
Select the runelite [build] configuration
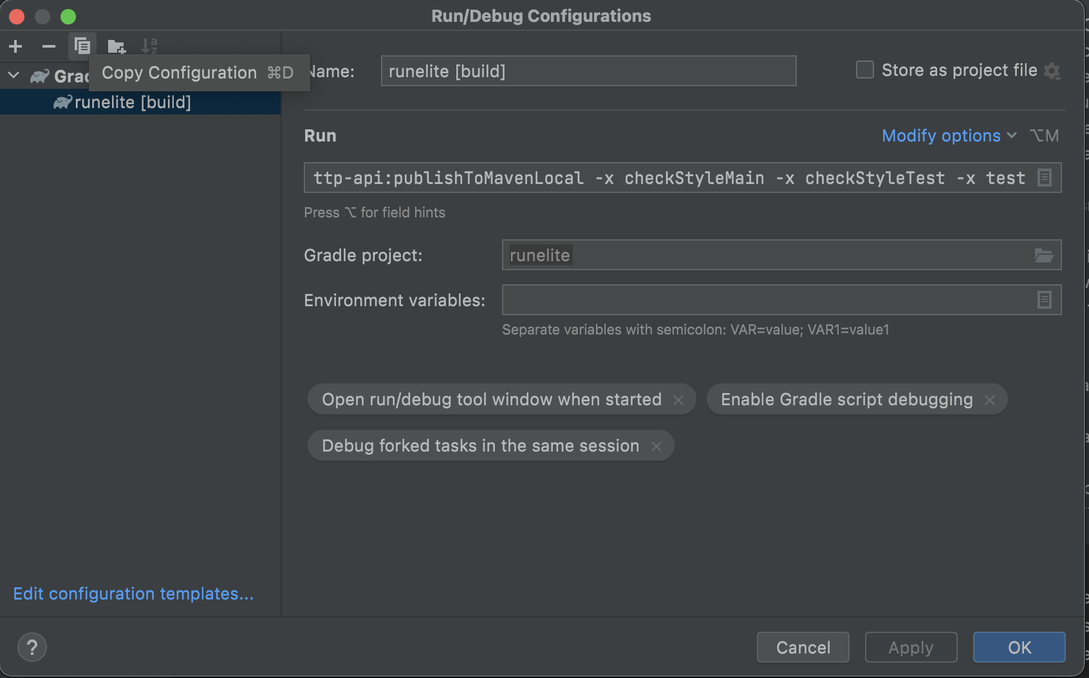133,102
